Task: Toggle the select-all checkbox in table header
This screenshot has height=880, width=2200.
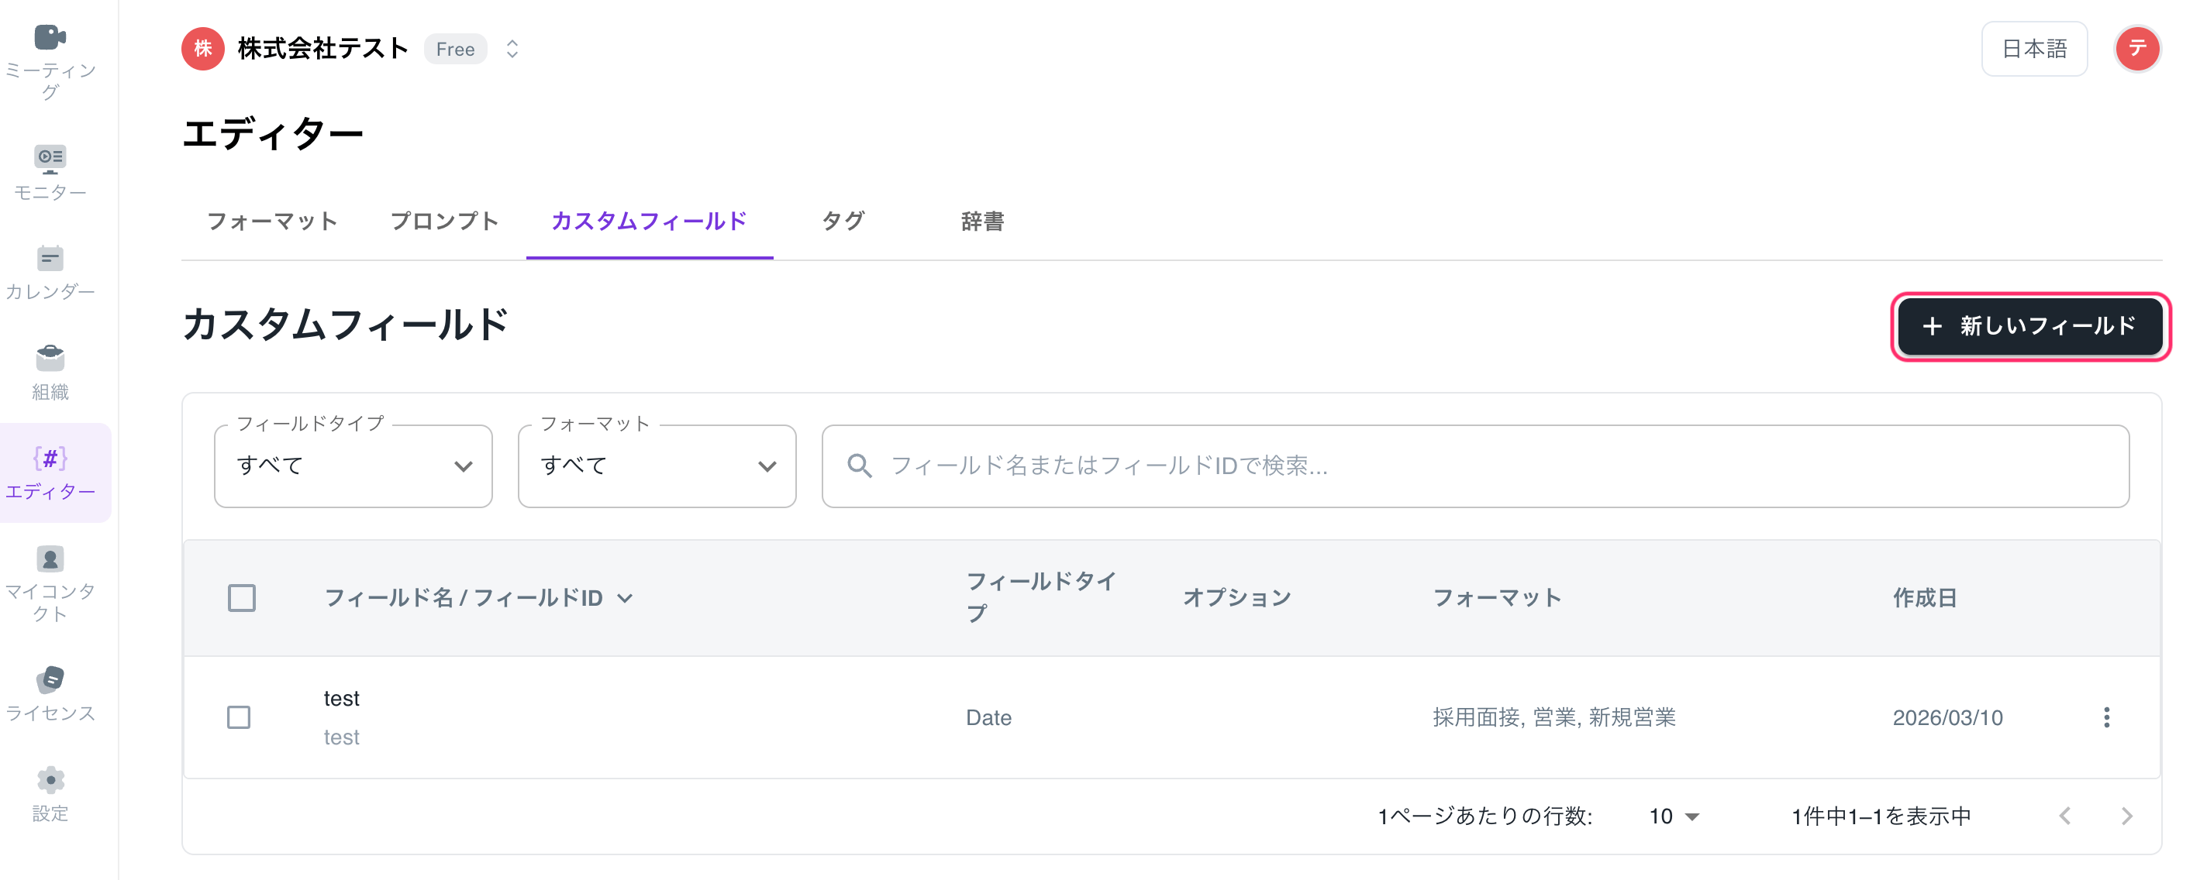Action: (242, 597)
